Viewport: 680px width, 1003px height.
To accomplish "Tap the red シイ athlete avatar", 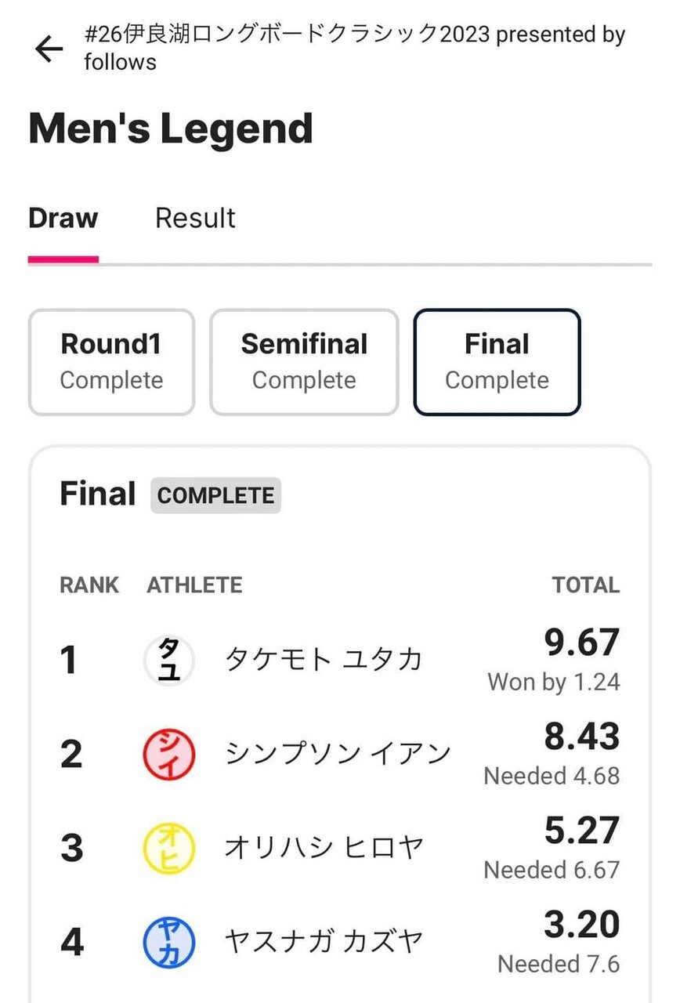I will pyautogui.click(x=169, y=754).
